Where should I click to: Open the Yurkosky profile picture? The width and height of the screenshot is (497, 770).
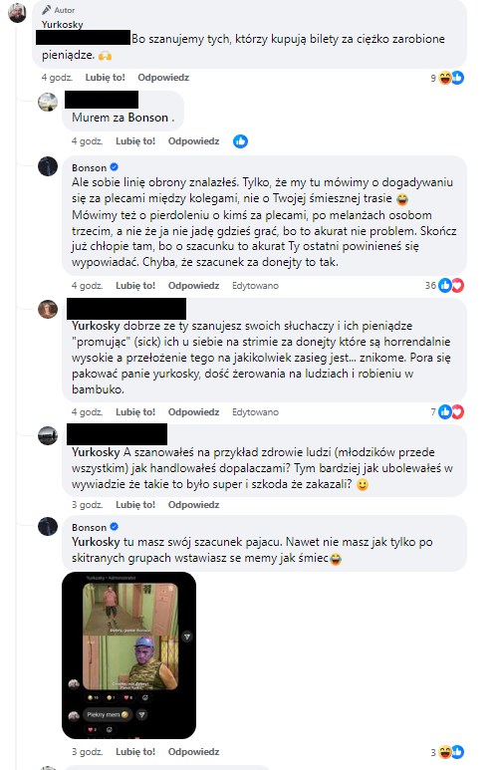(17, 12)
